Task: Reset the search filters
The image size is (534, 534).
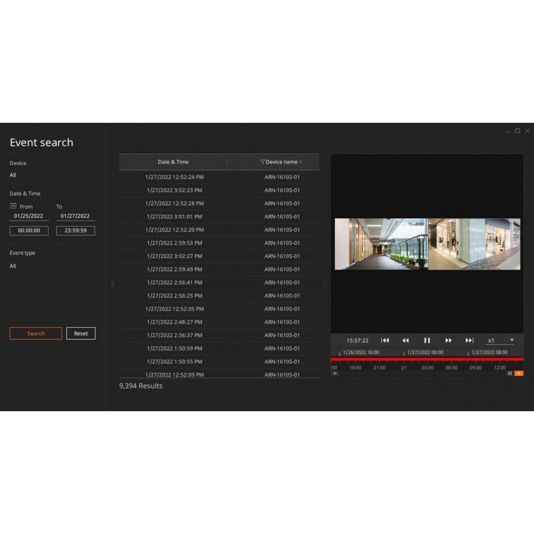Action: [81, 333]
